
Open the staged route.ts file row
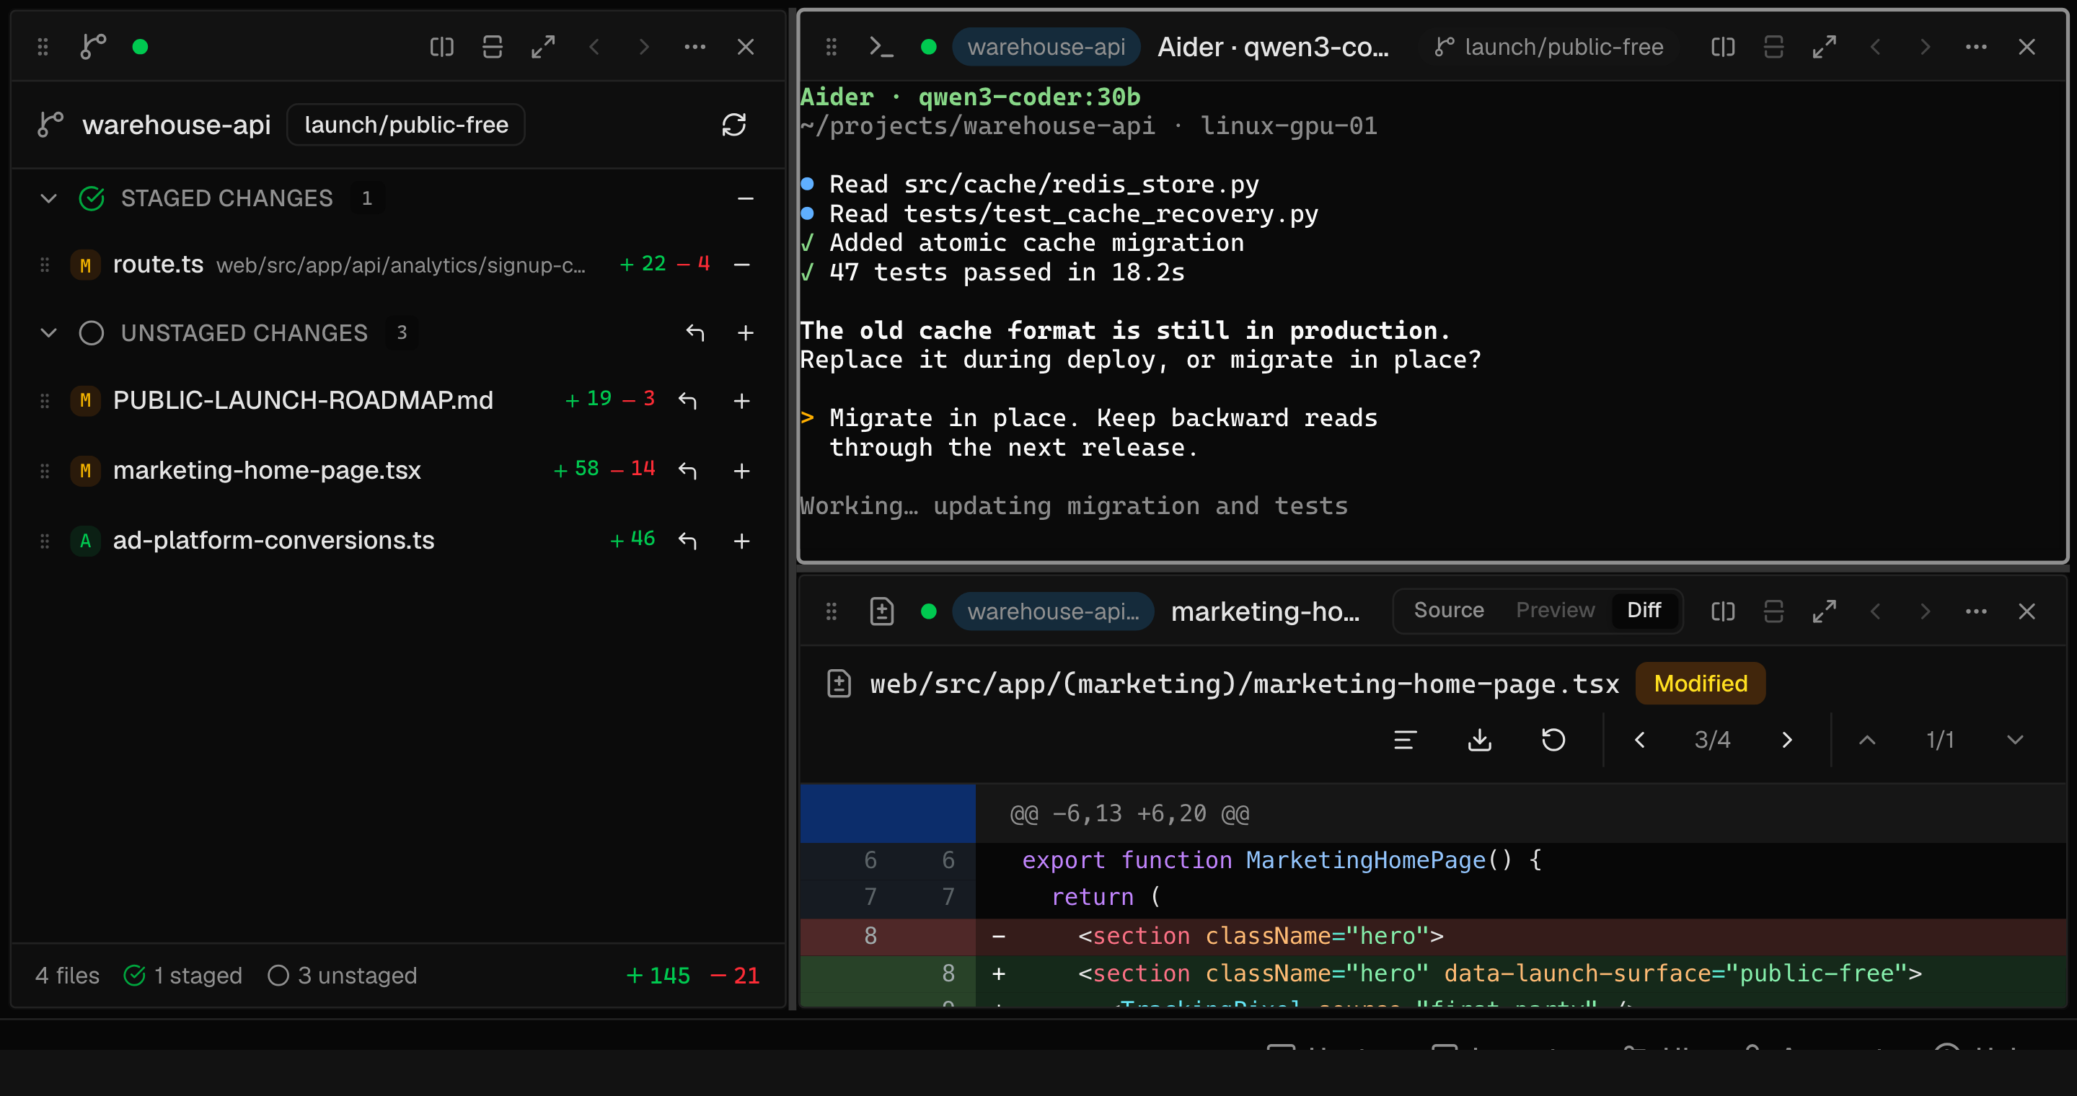[398, 265]
